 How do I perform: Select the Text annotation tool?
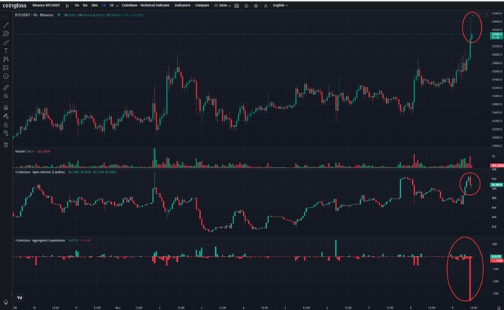point(6,51)
